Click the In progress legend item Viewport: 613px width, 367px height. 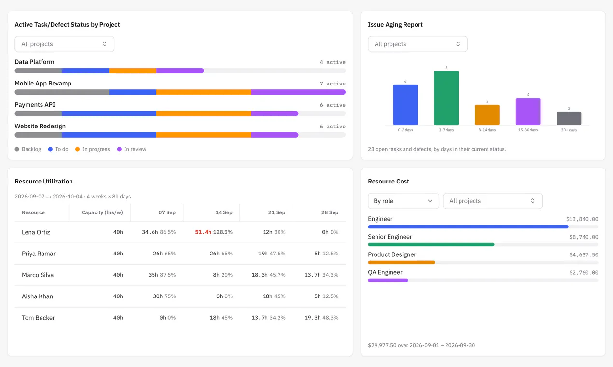pos(92,149)
